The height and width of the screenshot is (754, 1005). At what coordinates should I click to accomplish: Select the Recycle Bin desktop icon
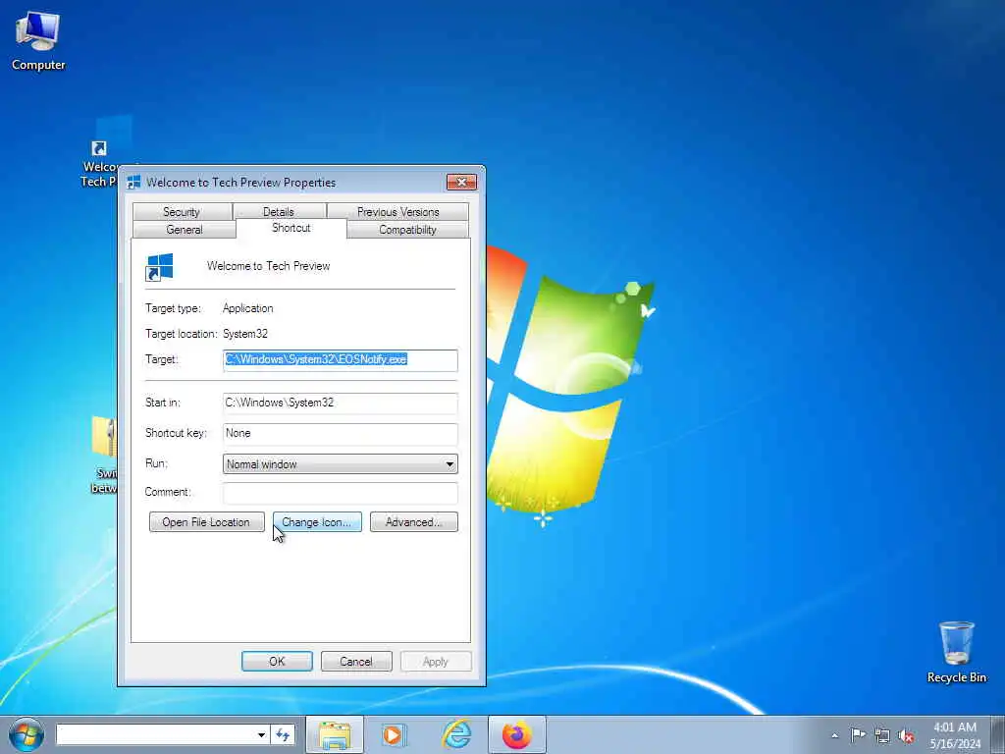tap(956, 652)
